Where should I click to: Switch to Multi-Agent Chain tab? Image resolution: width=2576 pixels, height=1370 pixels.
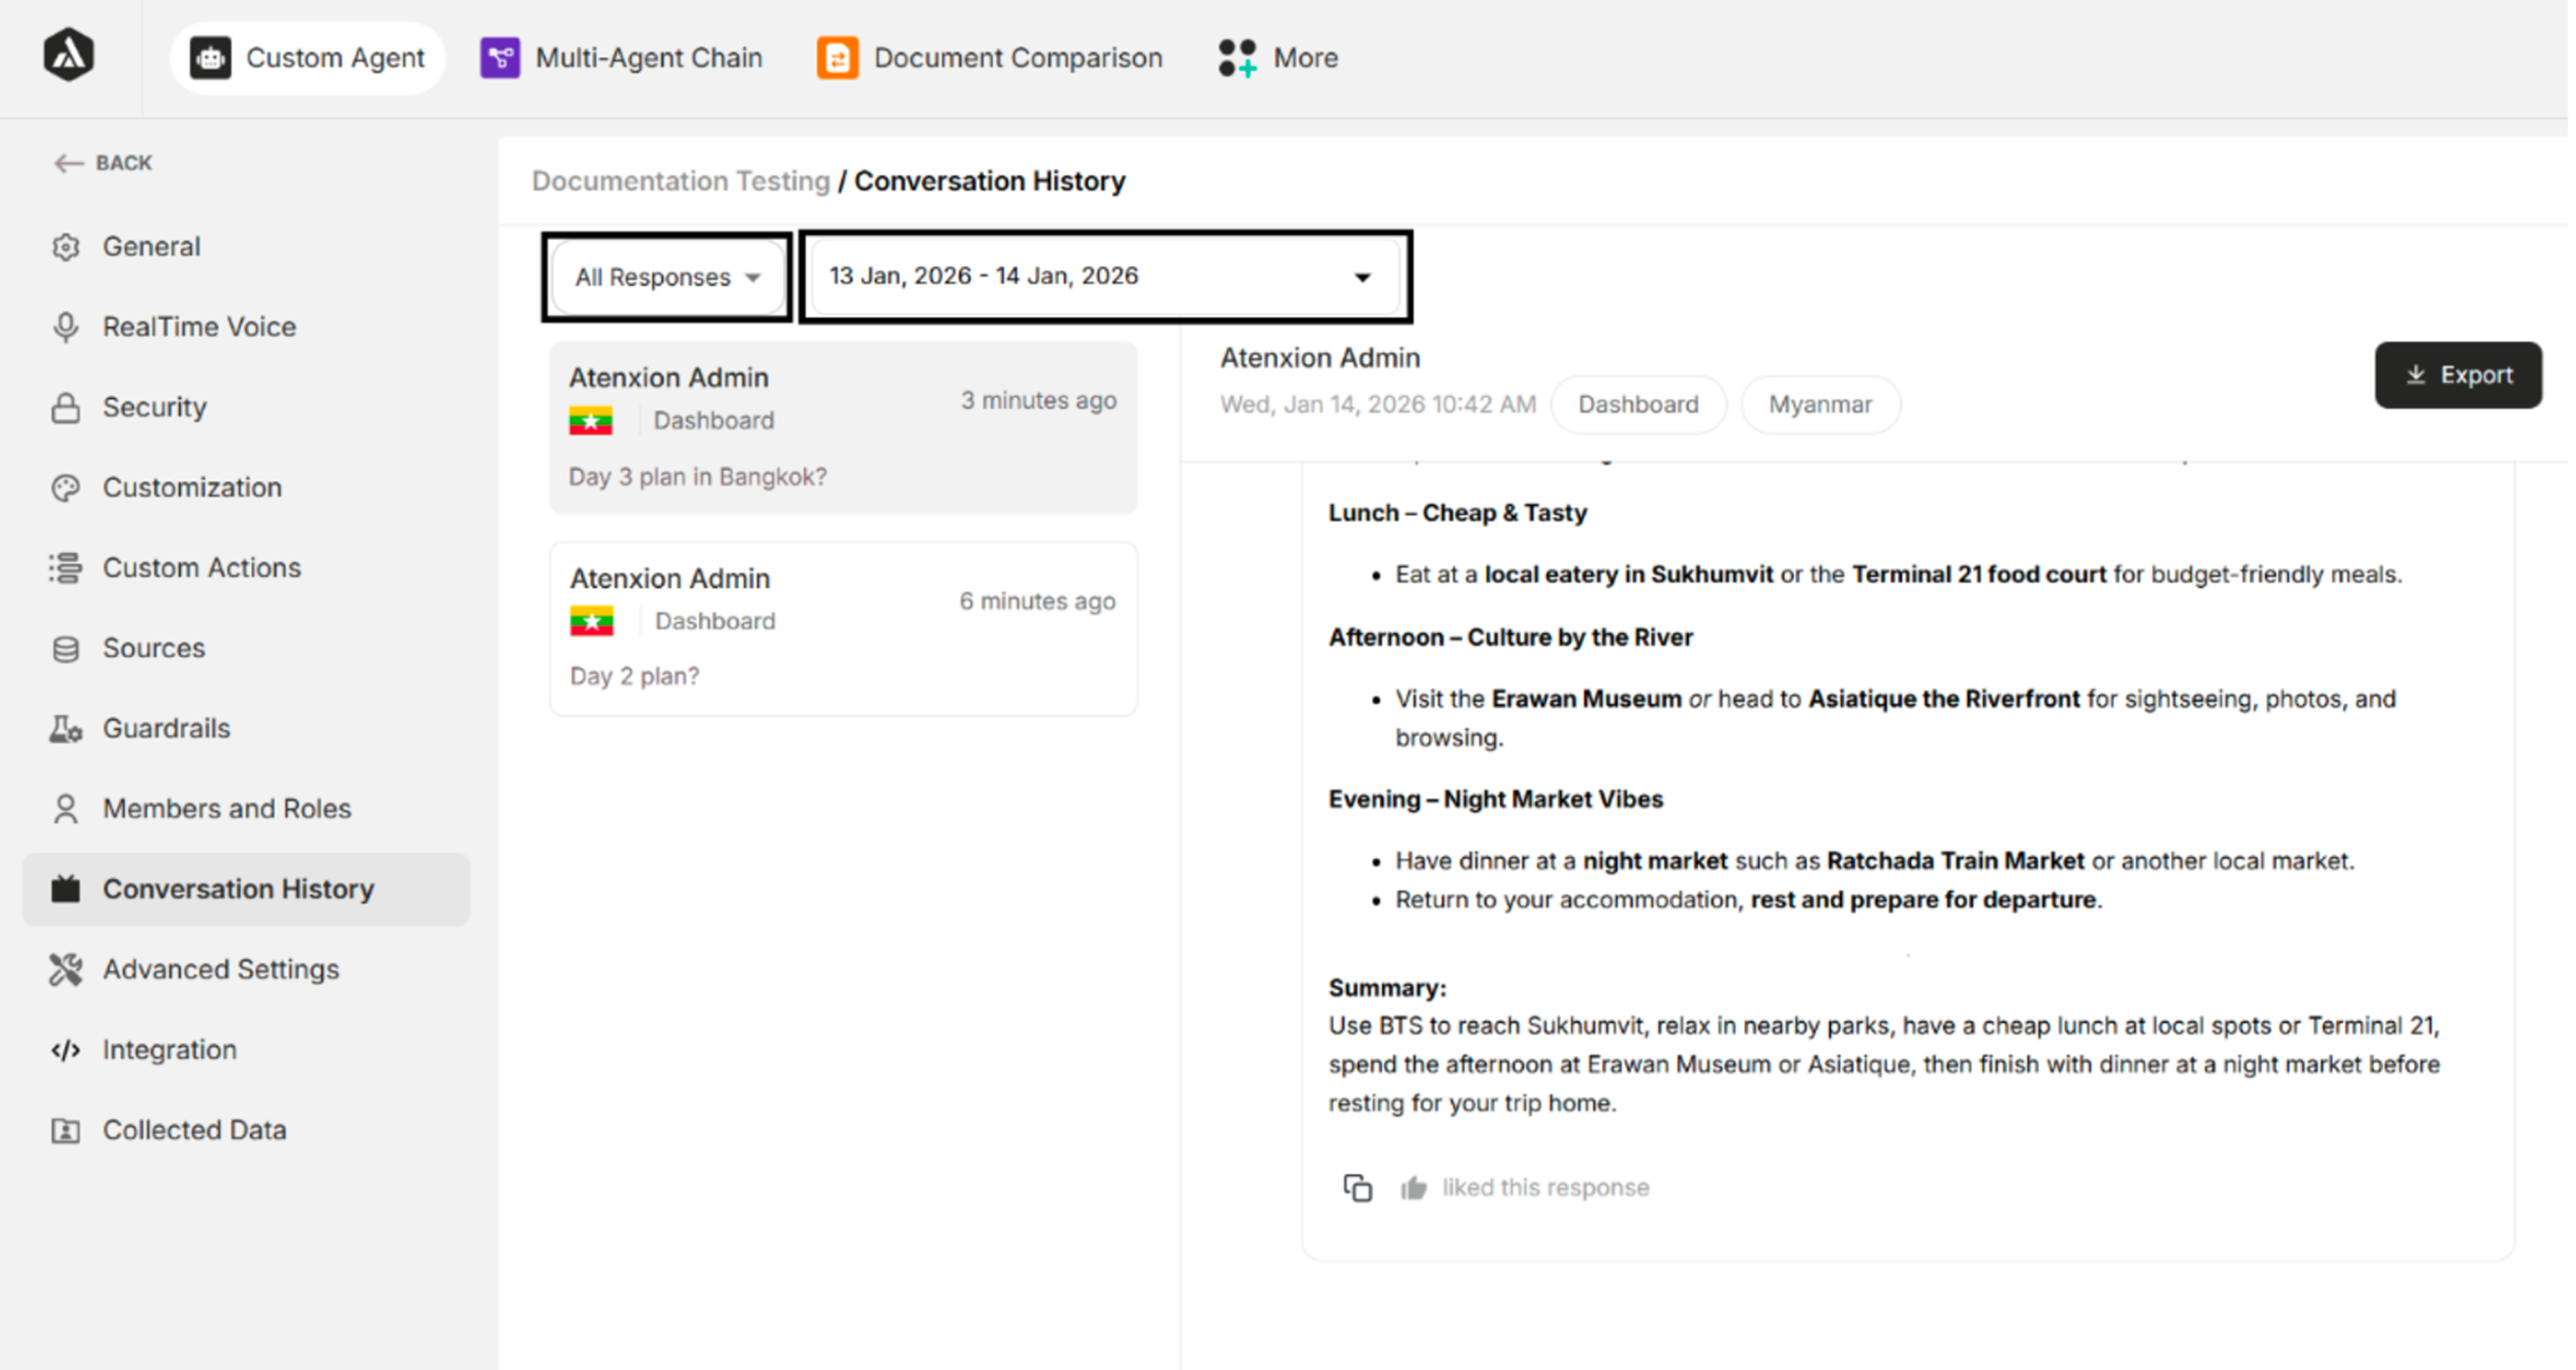coord(621,58)
